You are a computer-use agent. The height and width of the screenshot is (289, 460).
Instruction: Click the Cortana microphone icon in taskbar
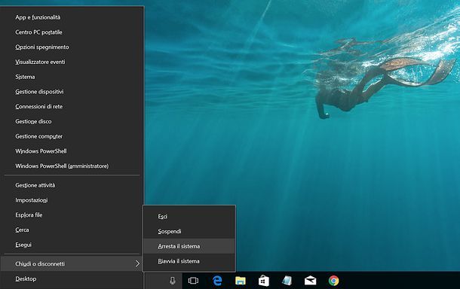pyautogui.click(x=173, y=281)
